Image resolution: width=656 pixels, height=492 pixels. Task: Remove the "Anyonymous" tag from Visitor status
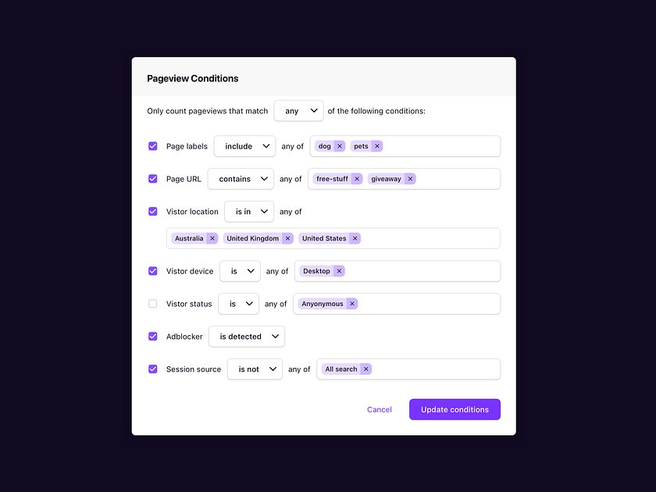[x=351, y=304]
